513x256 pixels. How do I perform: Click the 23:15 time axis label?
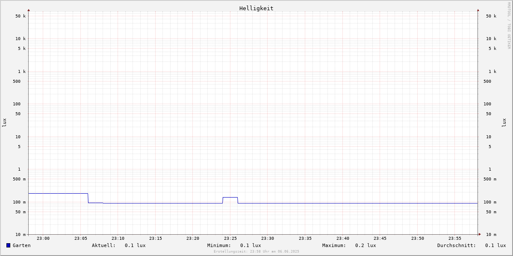tap(156, 239)
